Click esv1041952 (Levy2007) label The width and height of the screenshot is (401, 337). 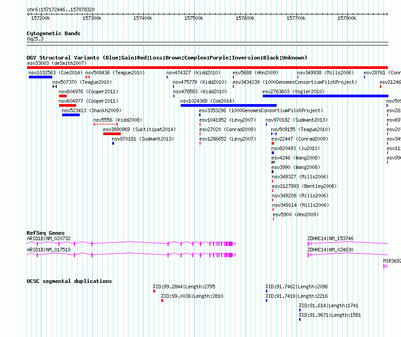tap(228, 120)
